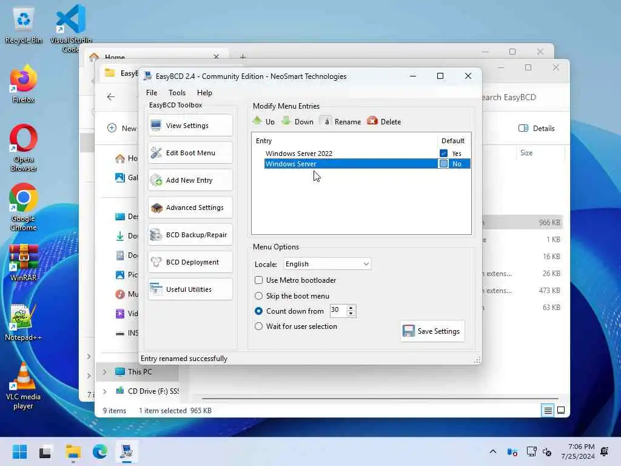This screenshot has width=621, height=466.
Task: Launch Opera Browser from desktop
Action: [x=24, y=148]
